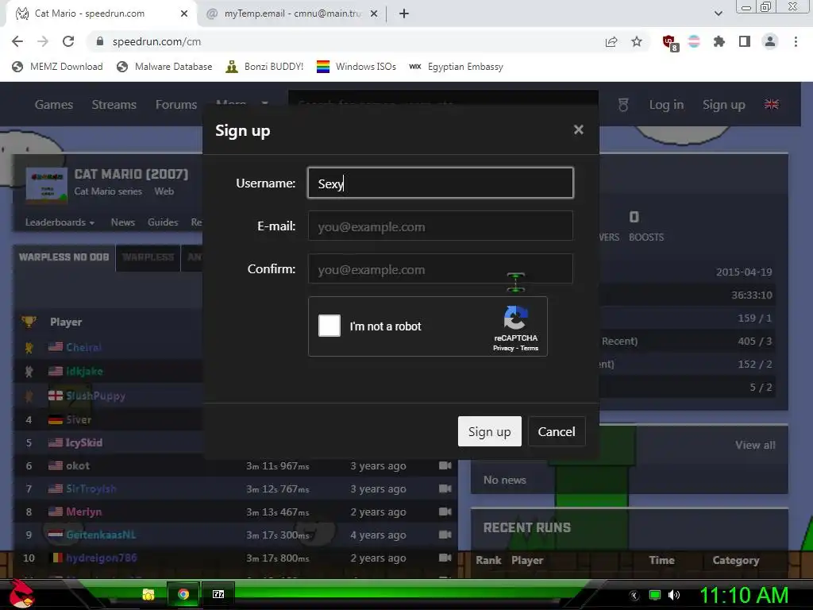The height and width of the screenshot is (610, 813).
Task: Open video for hydreigon786's run
Action: click(445, 558)
